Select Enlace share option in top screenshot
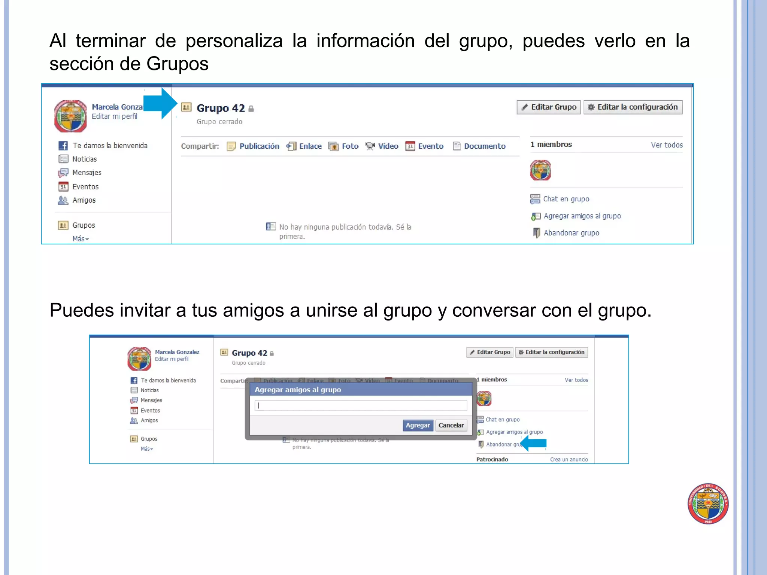This screenshot has width=767, height=575. [x=310, y=146]
